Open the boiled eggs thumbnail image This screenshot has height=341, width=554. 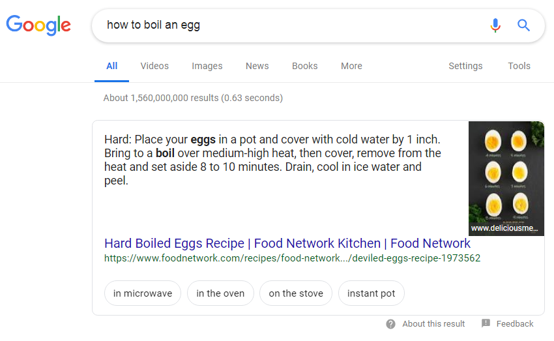[x=506, y=179]
